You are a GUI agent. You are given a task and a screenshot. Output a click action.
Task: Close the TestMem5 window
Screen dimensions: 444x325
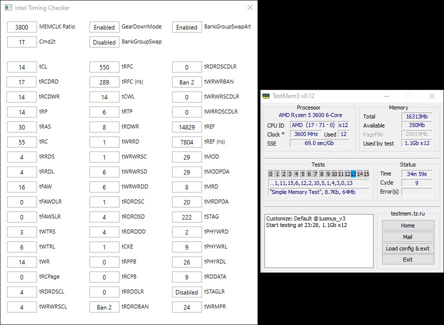tap(432, 96)
